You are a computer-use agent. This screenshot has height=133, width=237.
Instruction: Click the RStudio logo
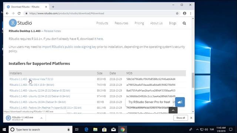[20, 23]
